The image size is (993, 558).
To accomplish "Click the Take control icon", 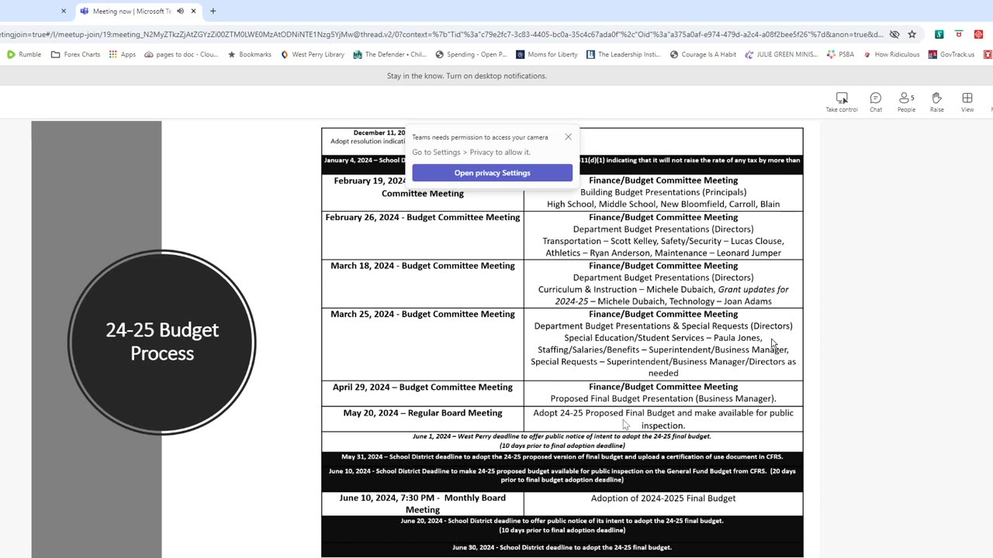I will point(842,102).
